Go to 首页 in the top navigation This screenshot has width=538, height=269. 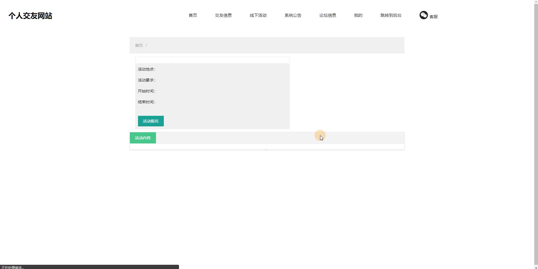[x=193, y=15]
